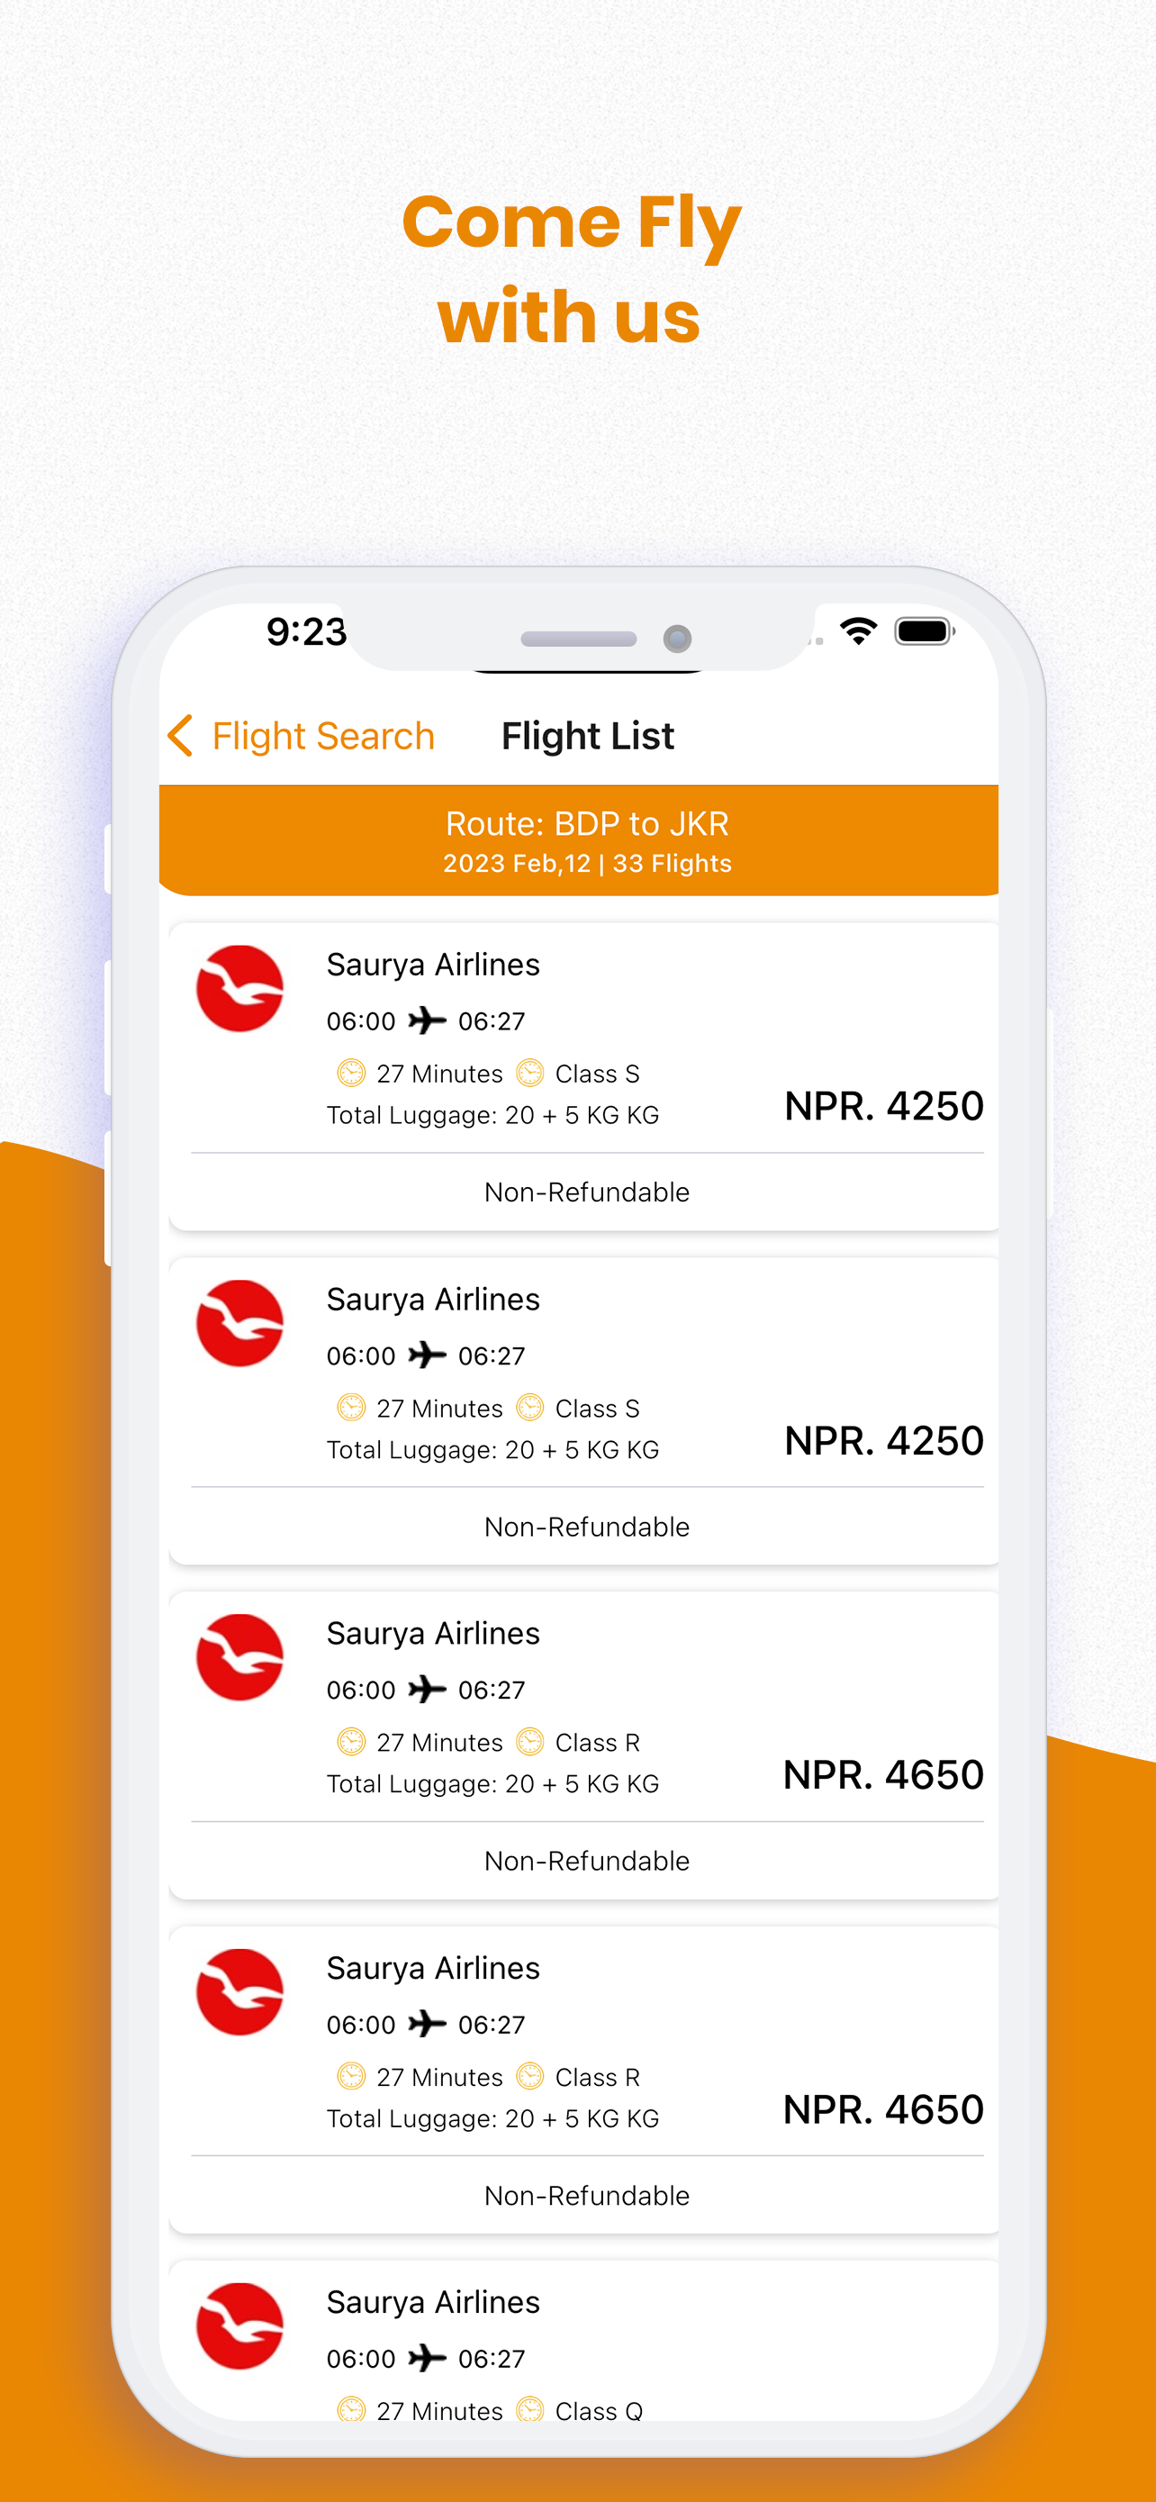This screenshot has width=1156, height=2502.
Task: Tap clock icon beside first 27 Minutes
Action: pos(350,1074)
